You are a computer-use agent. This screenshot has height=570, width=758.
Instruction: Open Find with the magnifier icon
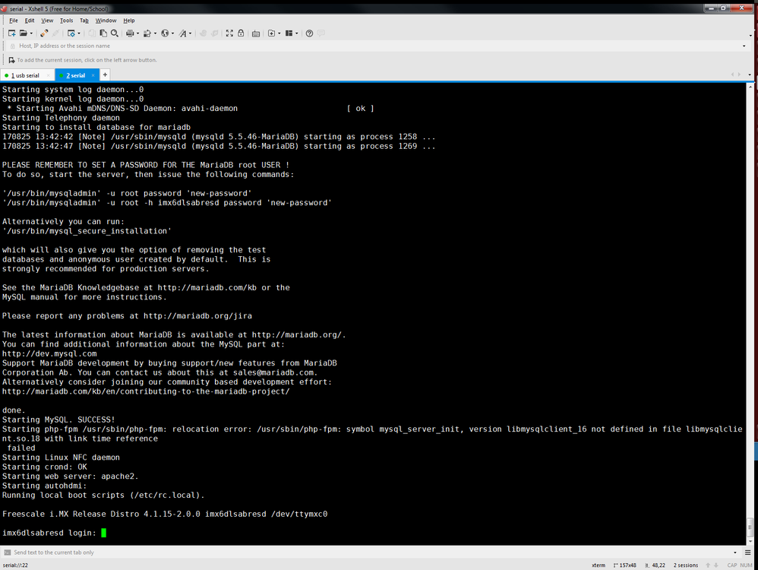115,33
